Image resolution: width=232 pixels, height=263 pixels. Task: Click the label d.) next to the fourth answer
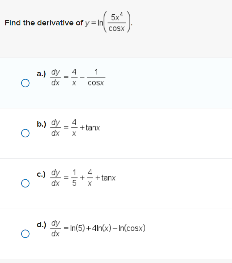[41, 225]
